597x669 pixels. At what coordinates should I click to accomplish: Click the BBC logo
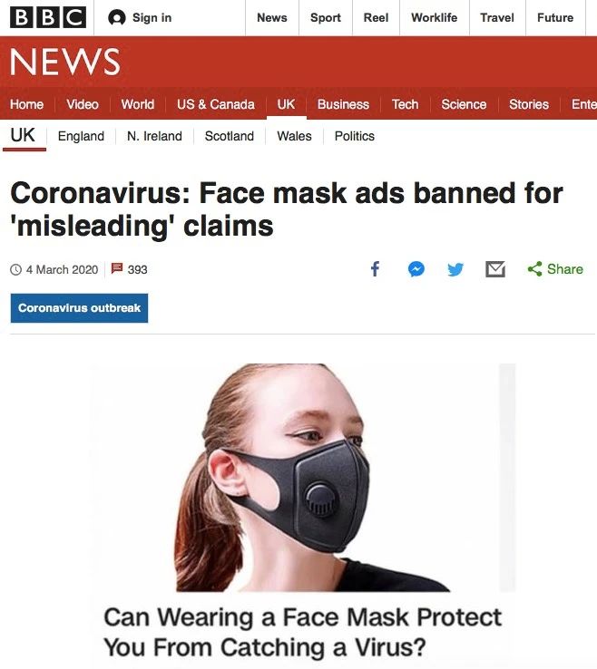[48, 17]
